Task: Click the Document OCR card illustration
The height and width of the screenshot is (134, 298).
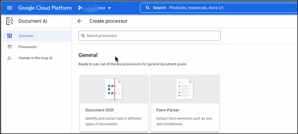Action: click(x=114, y=89)
